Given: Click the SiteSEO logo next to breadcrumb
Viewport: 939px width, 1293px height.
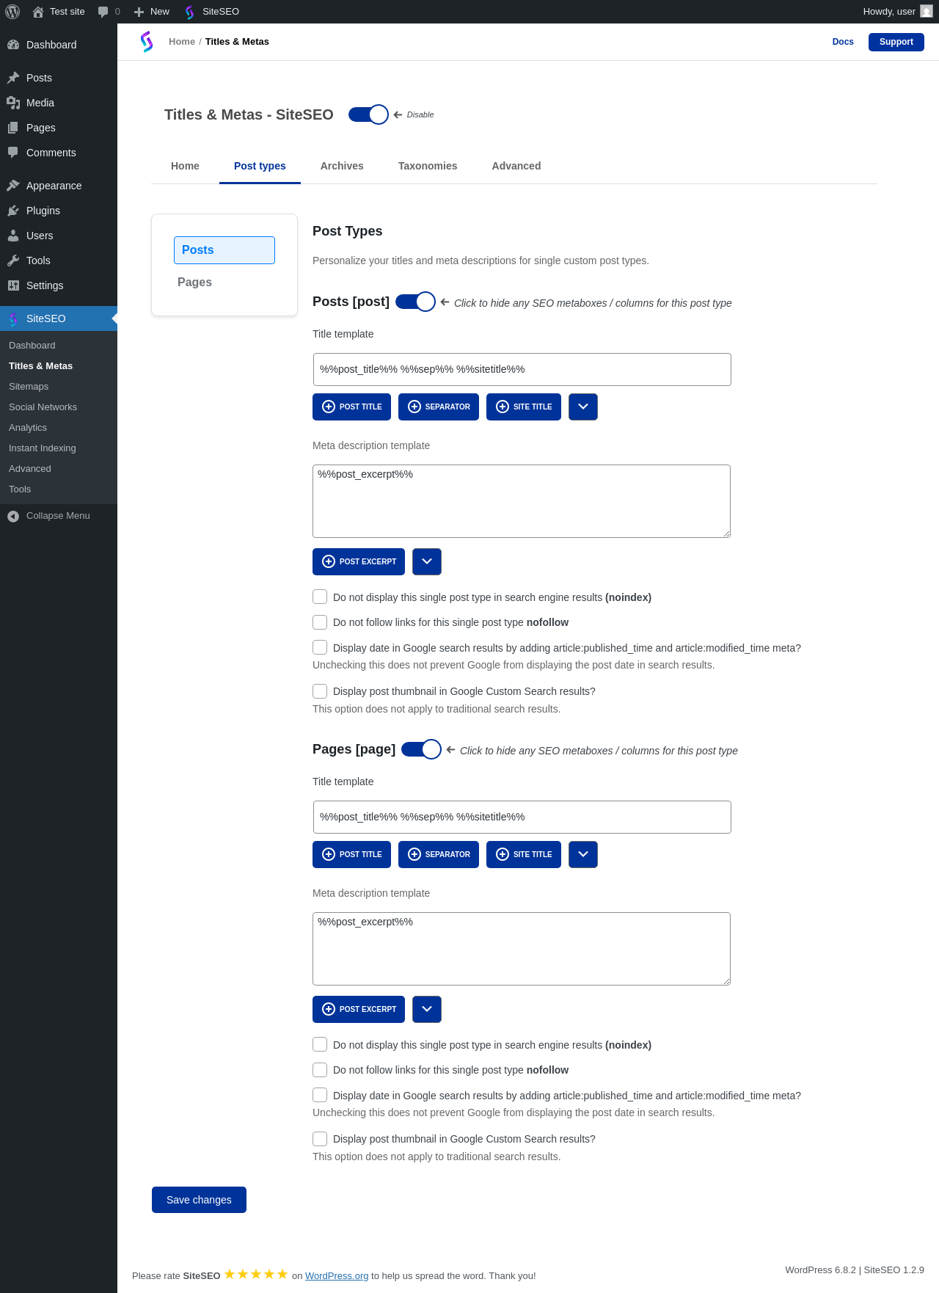Looking at the screenshot, I should tap(147, 42).
